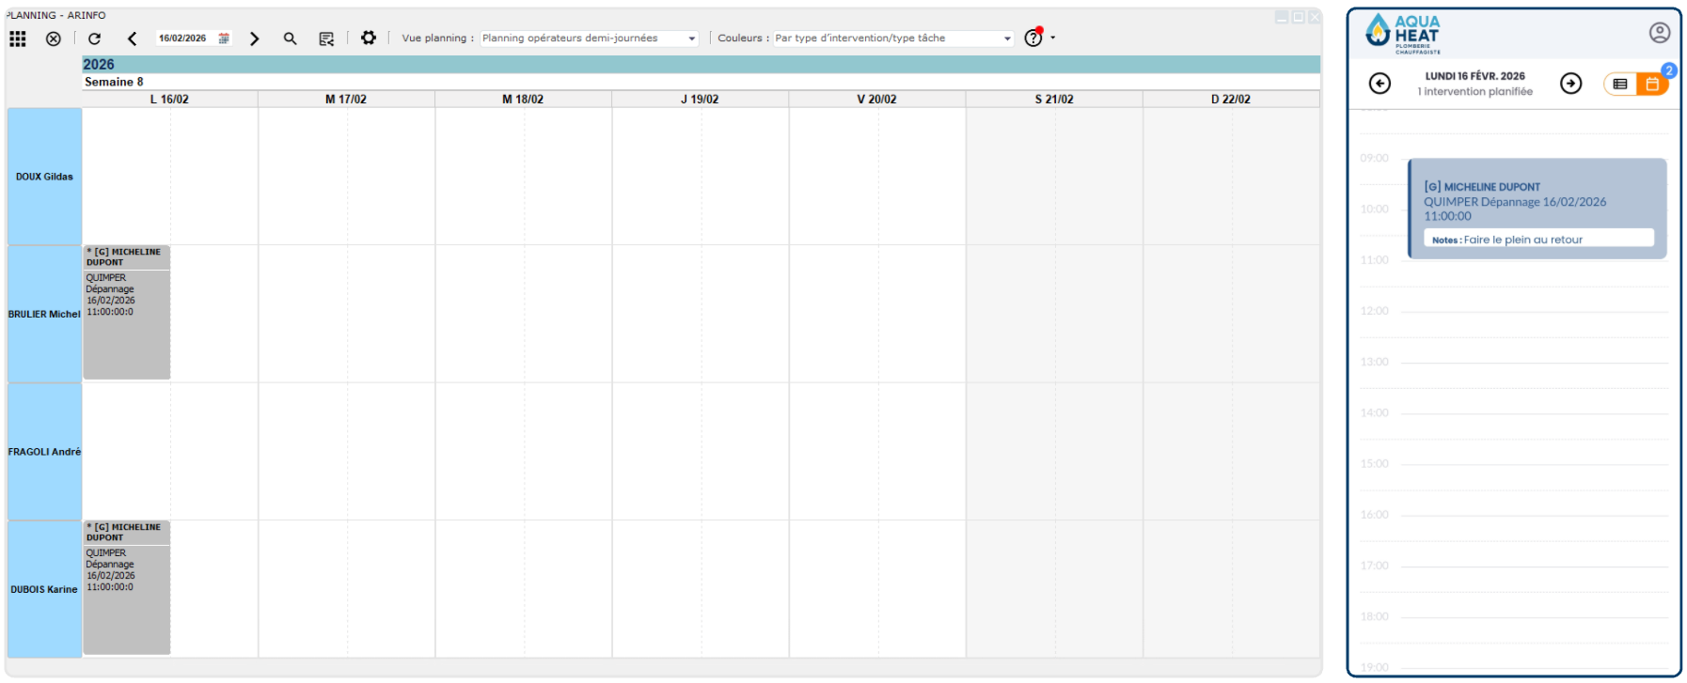Go to previous week with left chevron
1687x683 pixels.
[x=132, y=39]
